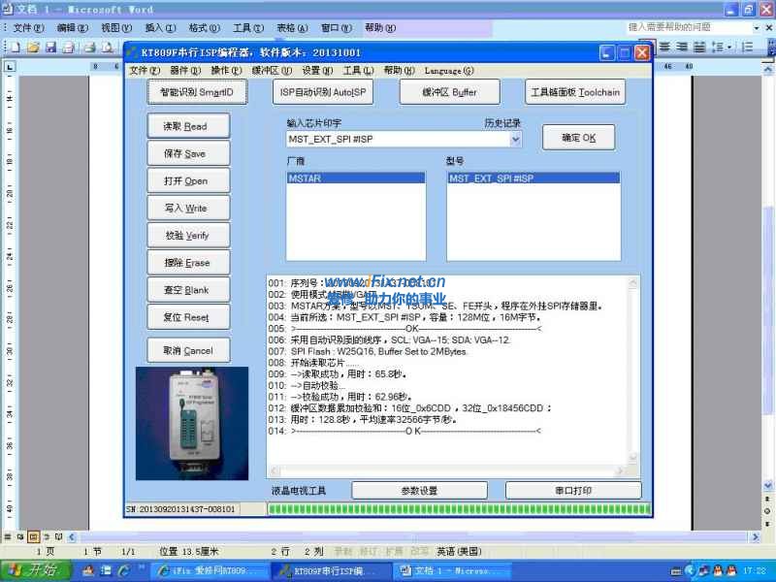776x582 pixels.
Task: Click the 查空 Blank check button
Action: pos(188,289)
